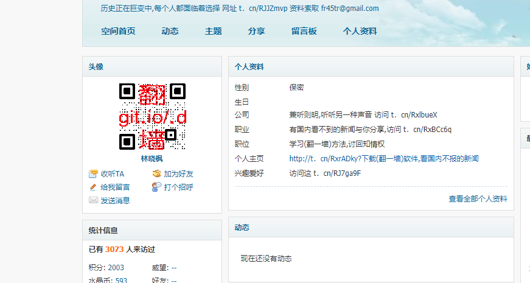Click the 给我留言 pencil icon
Image resolution: width=530 pixels, height=283 pixels.
point(93,187)
